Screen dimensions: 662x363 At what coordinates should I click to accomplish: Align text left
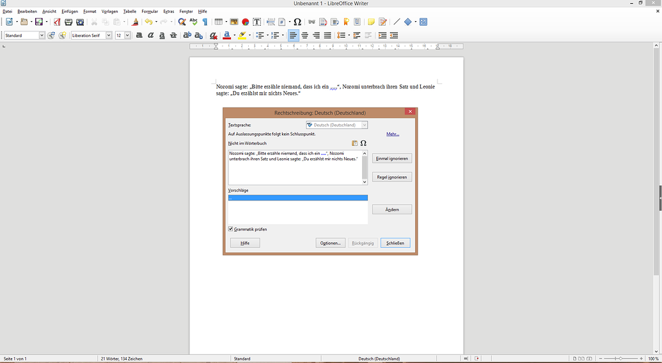(294, 35)
